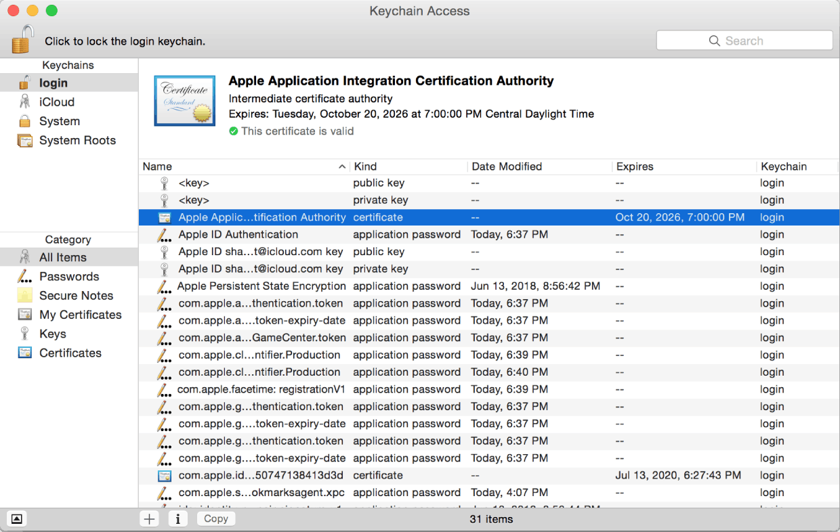Select Apple Persistent State Encryption row

489,286
